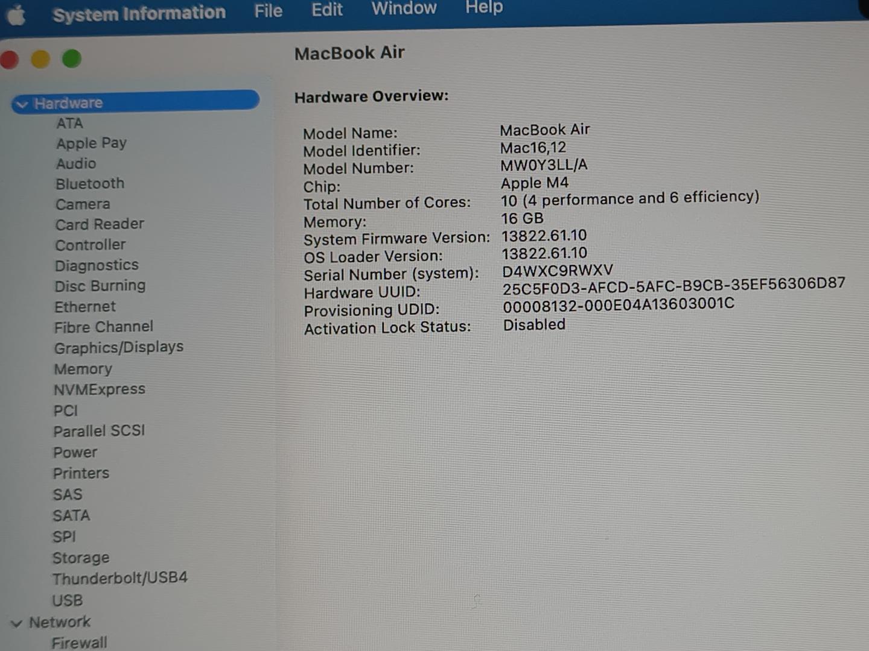This screenshot has width=869, height=651.
Task: Select Firewall in the sidebar
Action: point(79,643)
